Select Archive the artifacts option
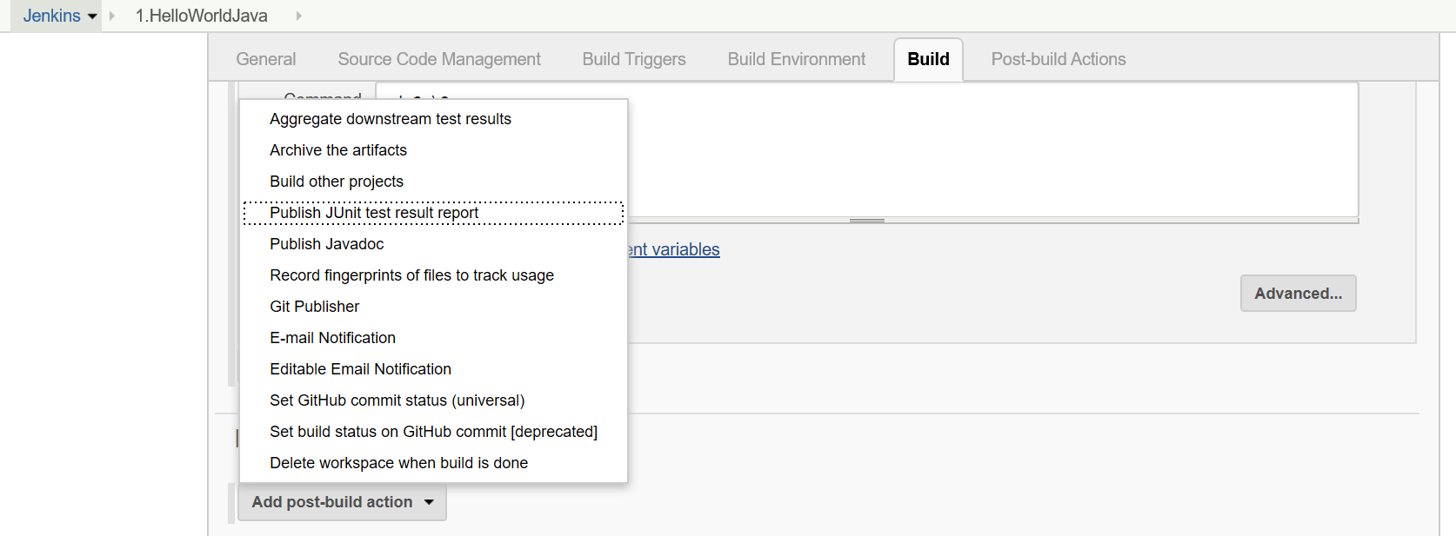 pyautogui.click(x=338, y=150)
